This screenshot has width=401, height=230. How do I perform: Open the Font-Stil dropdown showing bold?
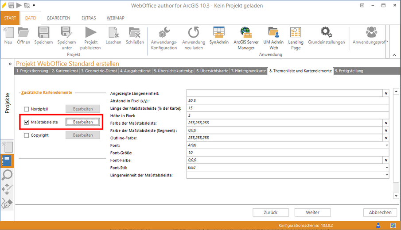coord(387,168)
